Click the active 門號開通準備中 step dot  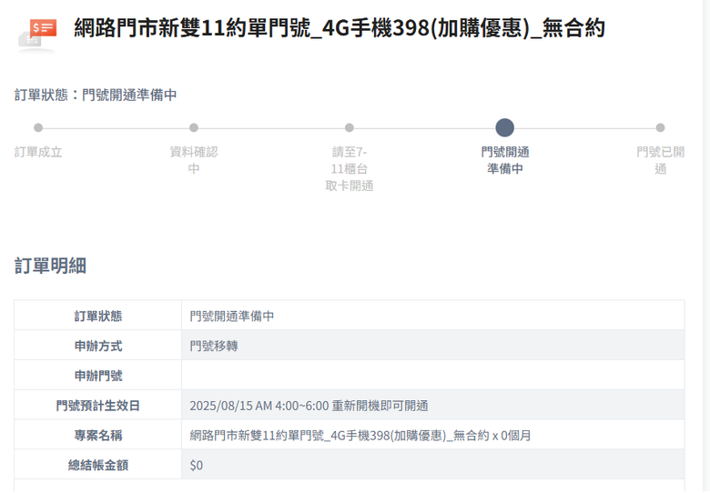[505, 127]
